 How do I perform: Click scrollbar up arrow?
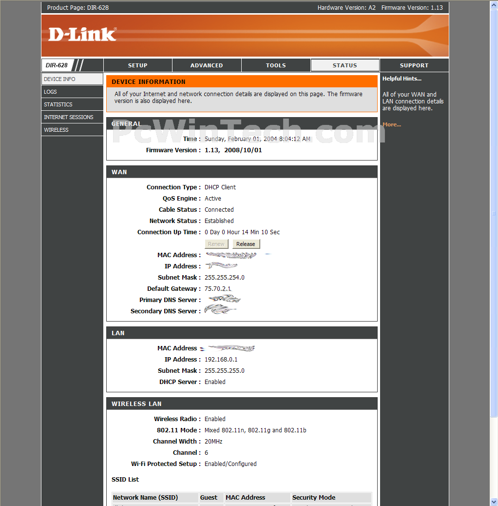pos(494,5)
